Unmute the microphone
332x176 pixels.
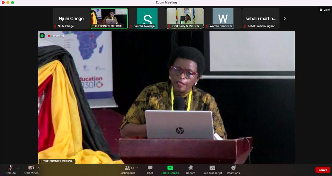(x=11, y=169)
